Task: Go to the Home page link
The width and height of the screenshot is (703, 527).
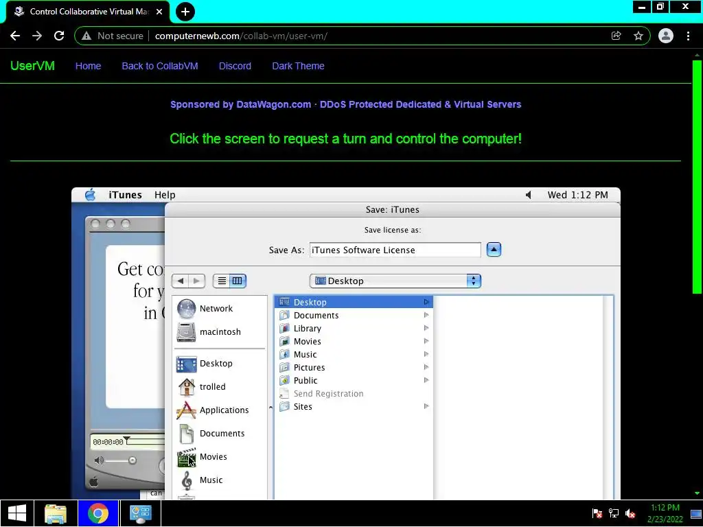Action: (88, 66)
